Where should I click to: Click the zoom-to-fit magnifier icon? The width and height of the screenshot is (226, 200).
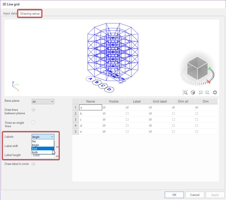[185, 92]
